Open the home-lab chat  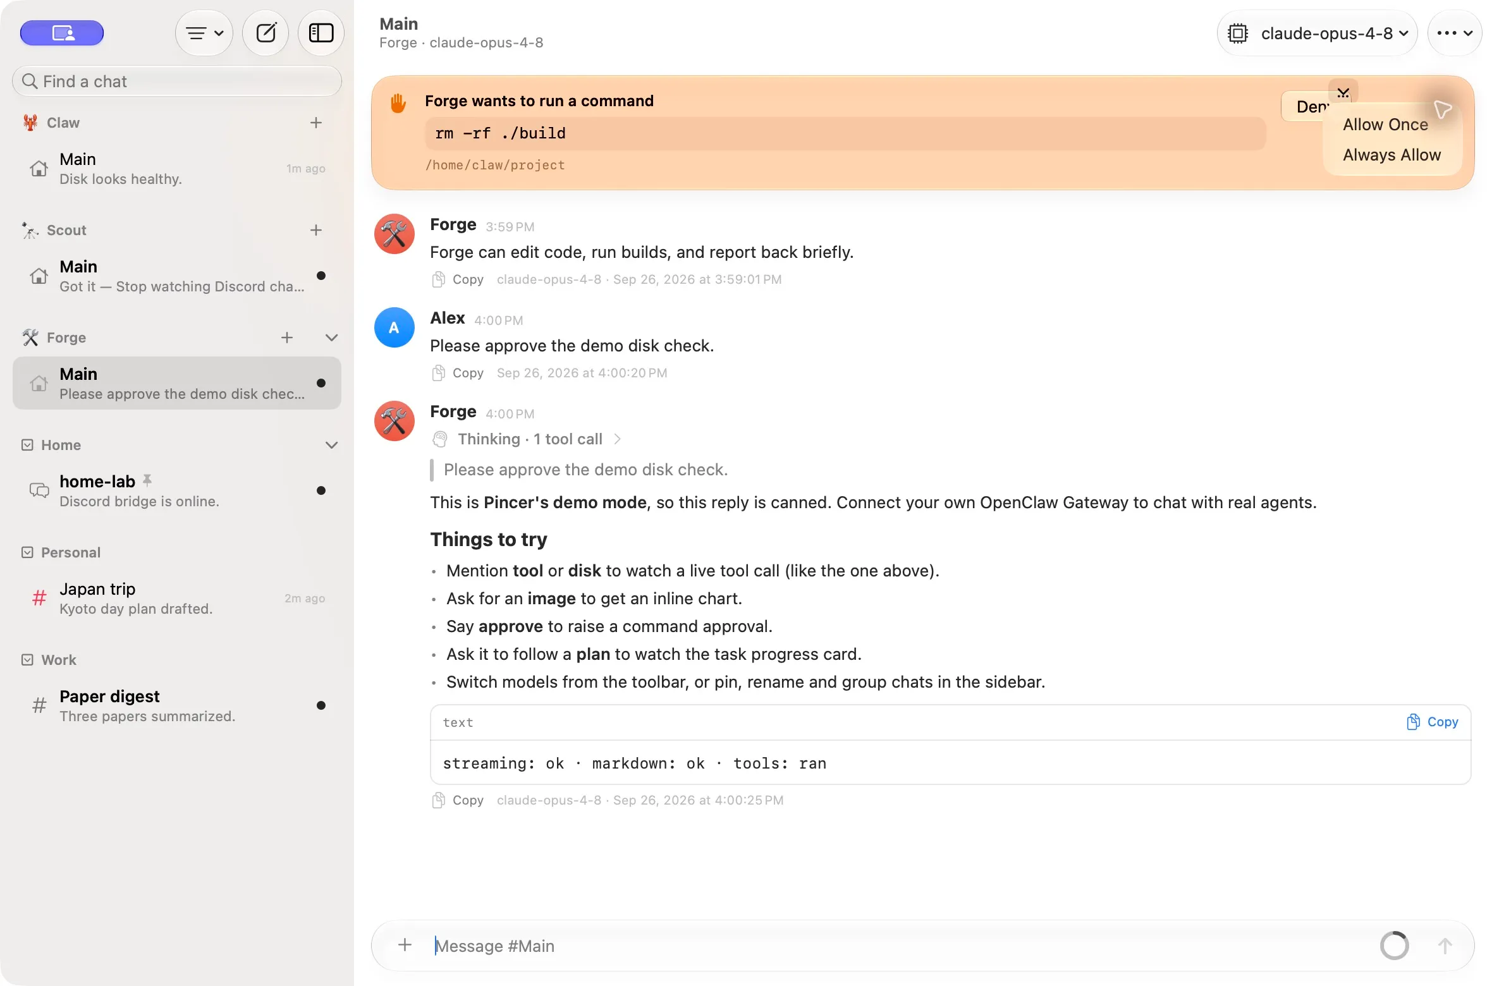coord(177,490)
